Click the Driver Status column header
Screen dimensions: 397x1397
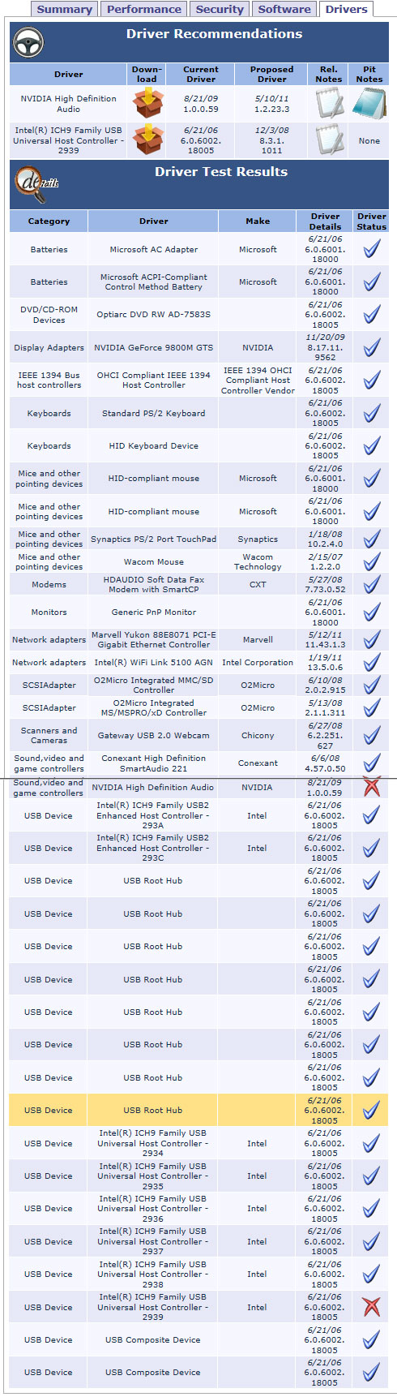pos(371,221)
